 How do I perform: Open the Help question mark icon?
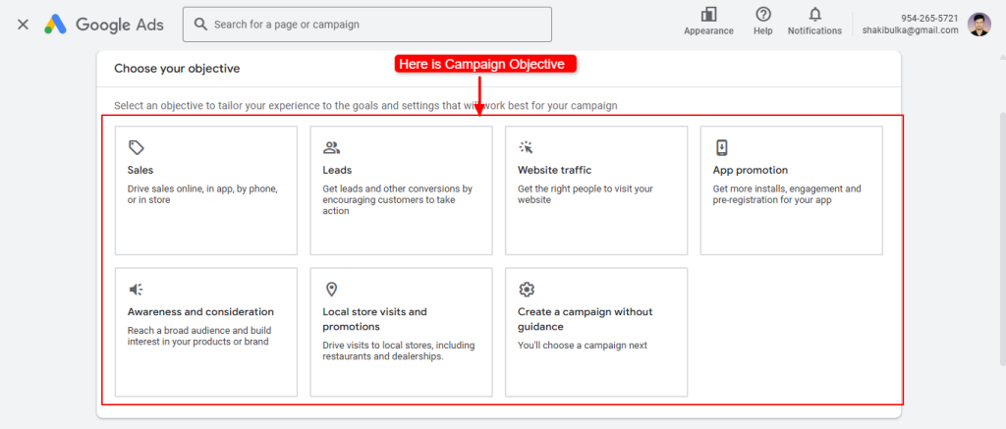coord(763,15)
